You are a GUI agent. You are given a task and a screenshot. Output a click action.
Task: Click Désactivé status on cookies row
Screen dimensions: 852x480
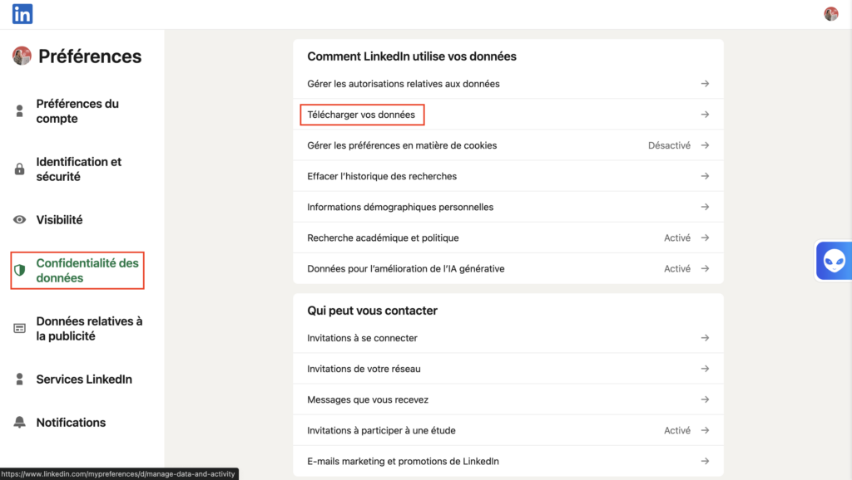coord(669,145)
